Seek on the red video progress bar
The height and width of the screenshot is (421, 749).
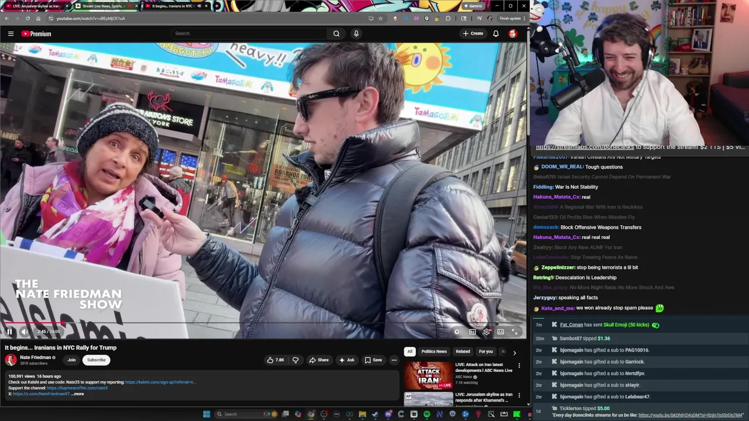click(263, 323)
